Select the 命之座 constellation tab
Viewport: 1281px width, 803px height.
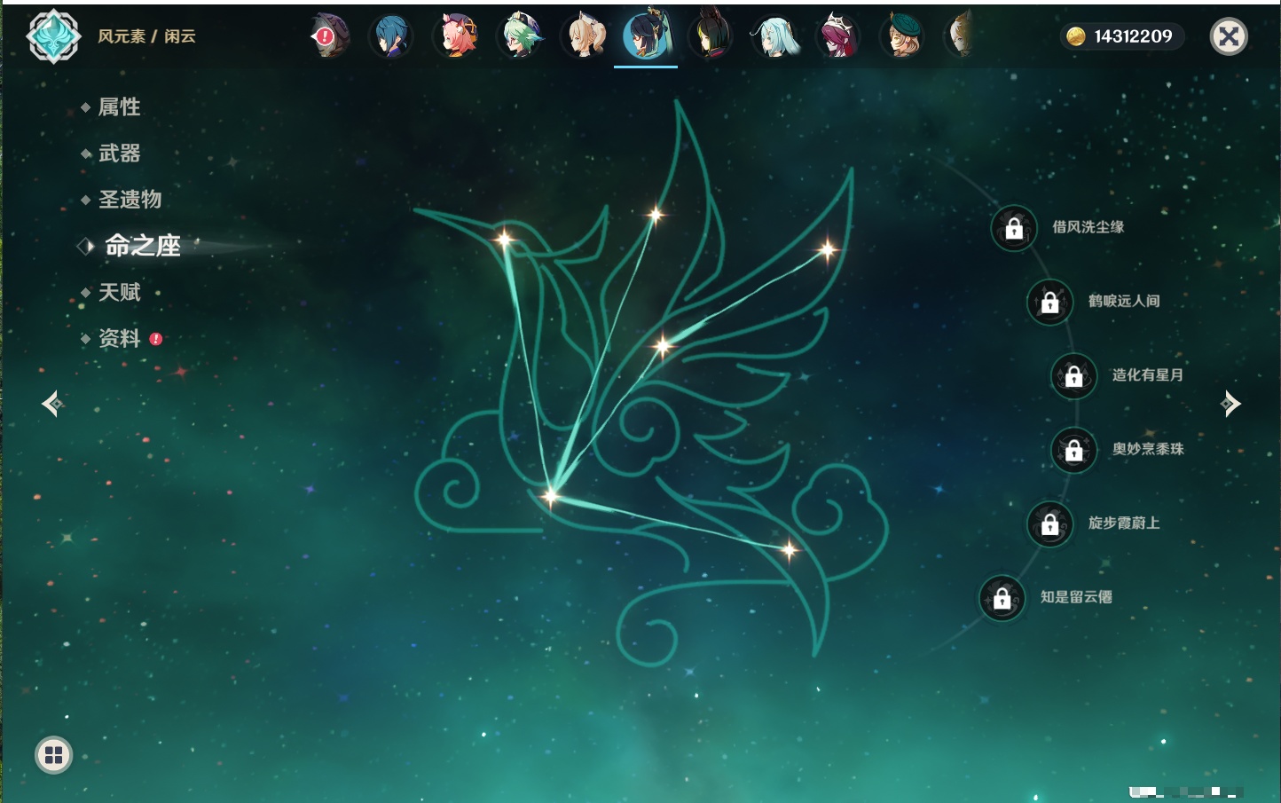[x=142, y=246]
